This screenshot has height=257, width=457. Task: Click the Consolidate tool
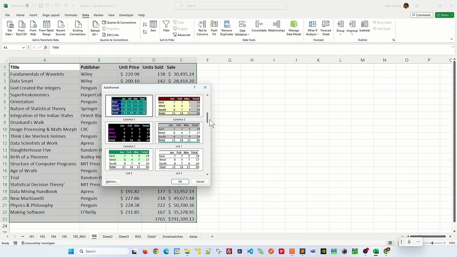click(x=259, y=27)
